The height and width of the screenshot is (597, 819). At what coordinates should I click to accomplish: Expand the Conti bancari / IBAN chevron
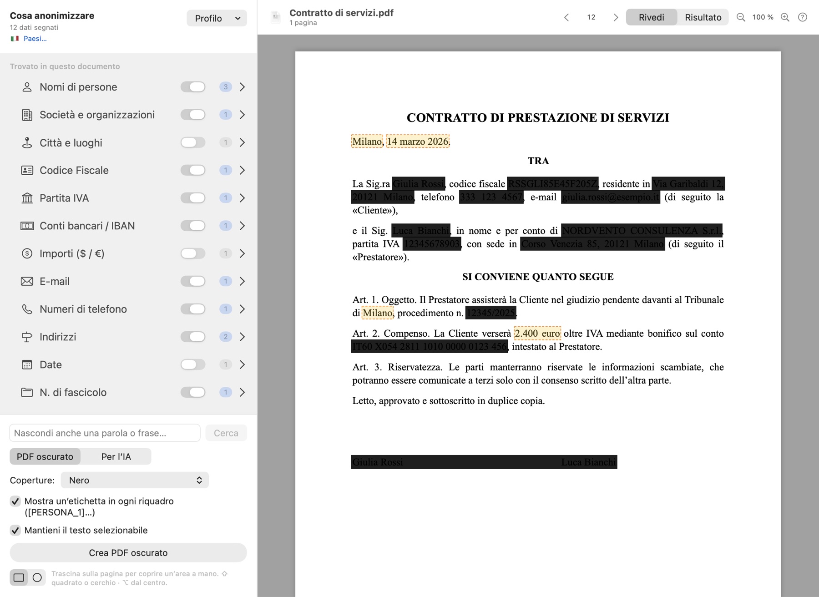tap(242, 226)
